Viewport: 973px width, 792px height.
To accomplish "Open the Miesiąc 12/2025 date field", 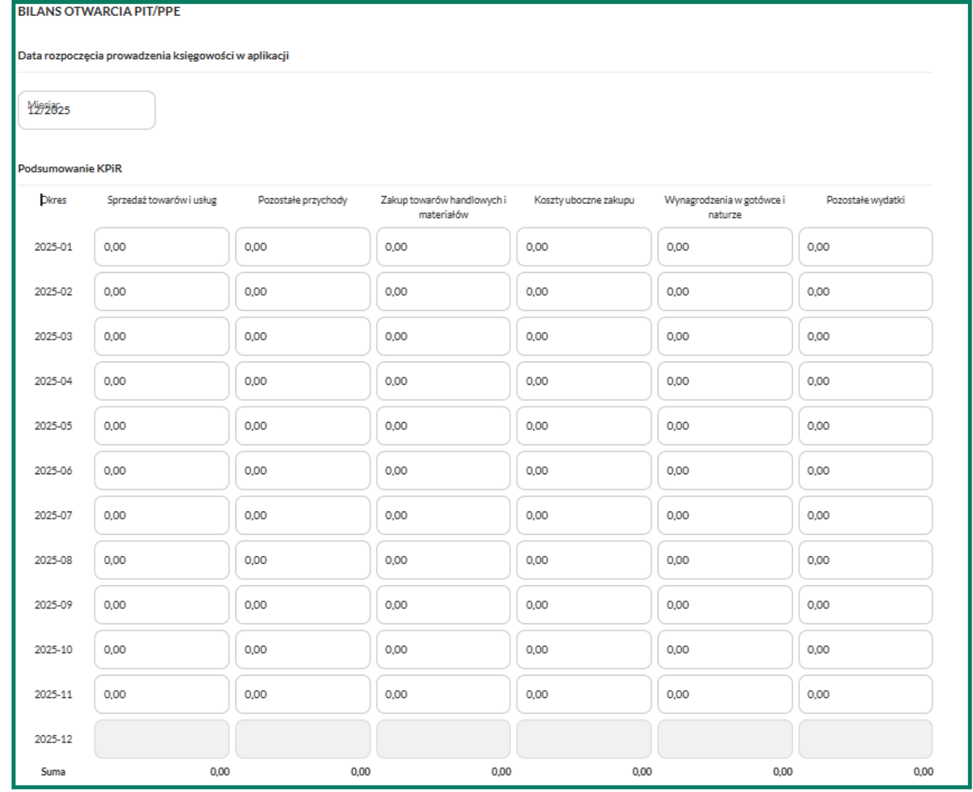I will click(x=87, y=110).
